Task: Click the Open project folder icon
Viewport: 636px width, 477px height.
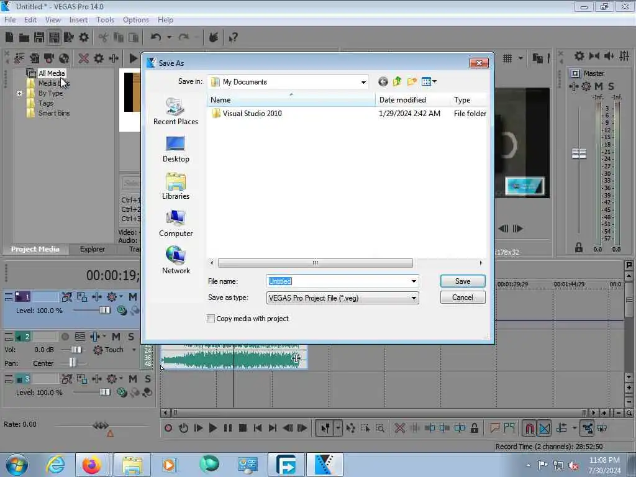Action: 24,38
